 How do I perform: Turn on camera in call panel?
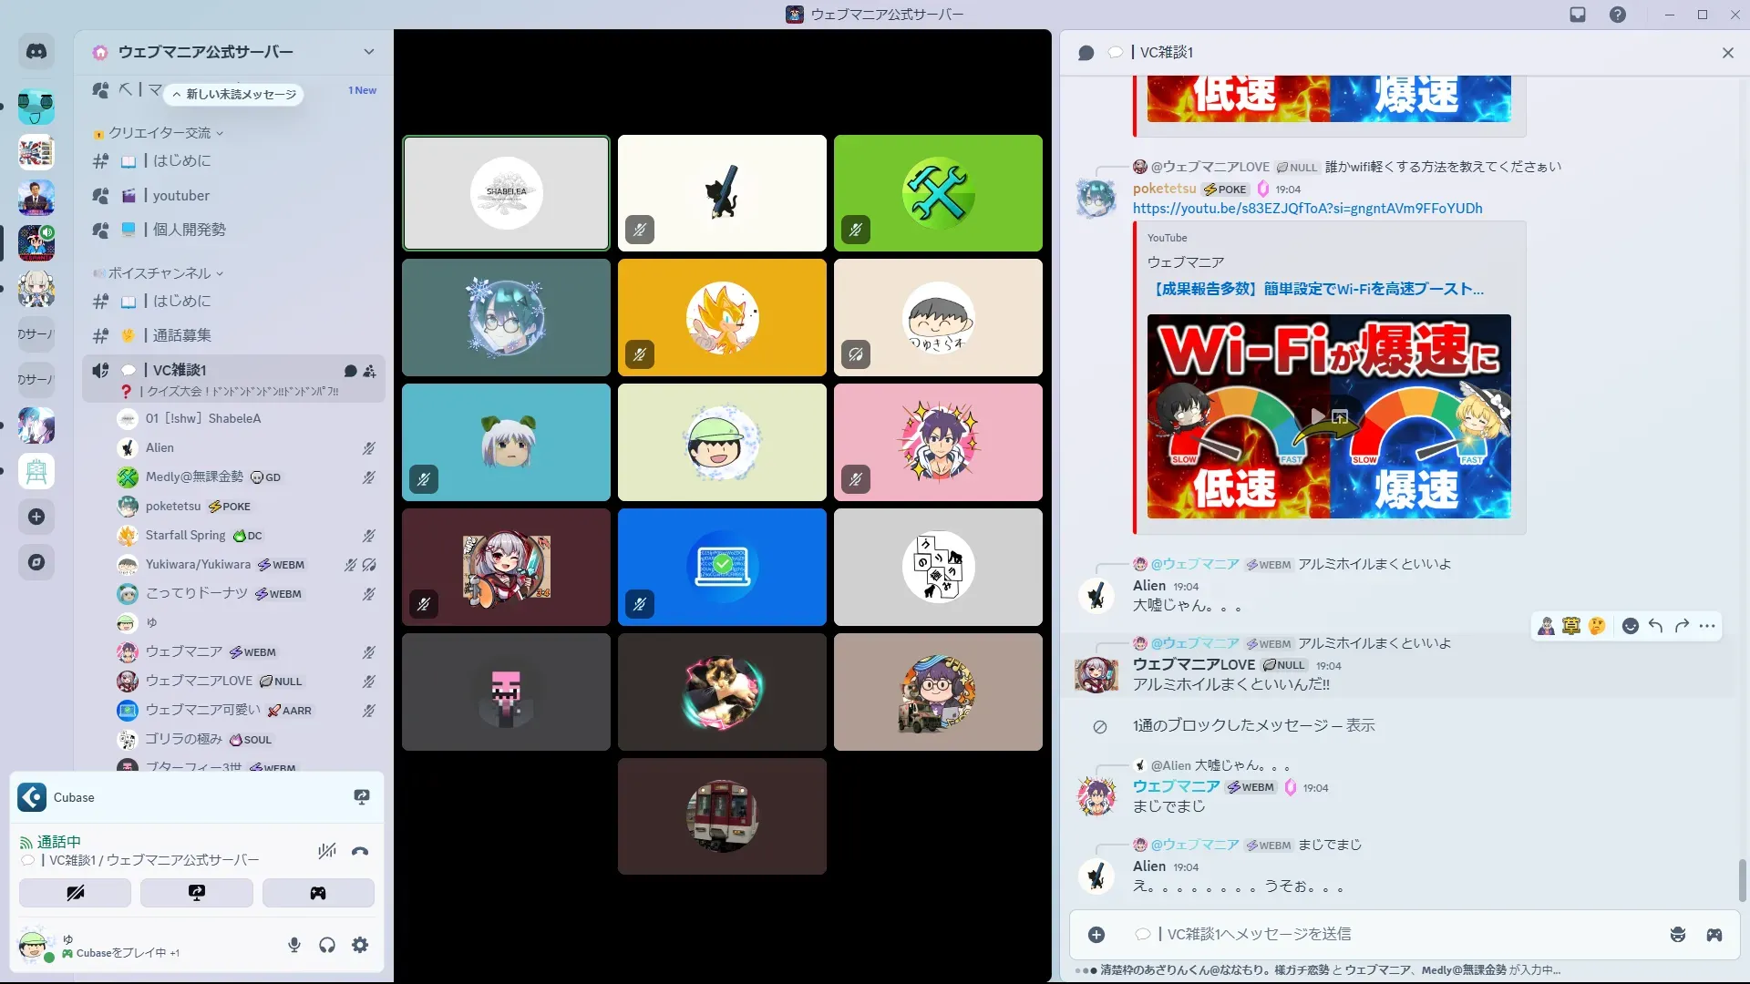pyautogui.click(x=75, y=893)
